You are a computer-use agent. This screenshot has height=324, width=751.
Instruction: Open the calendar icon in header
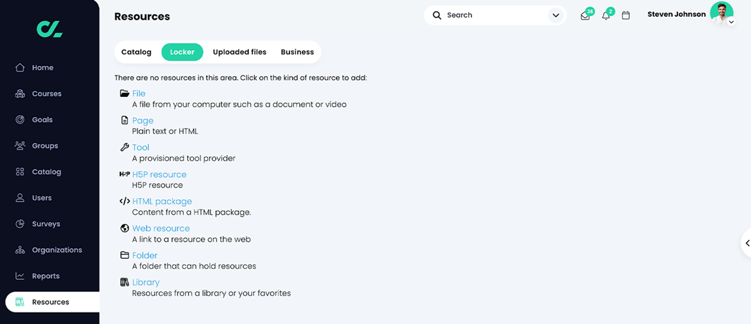626,16
